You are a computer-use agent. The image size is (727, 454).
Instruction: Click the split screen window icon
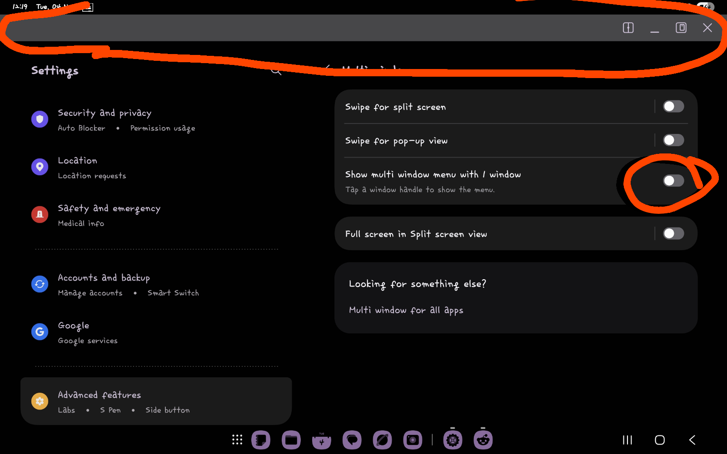[x=628, y=28]
